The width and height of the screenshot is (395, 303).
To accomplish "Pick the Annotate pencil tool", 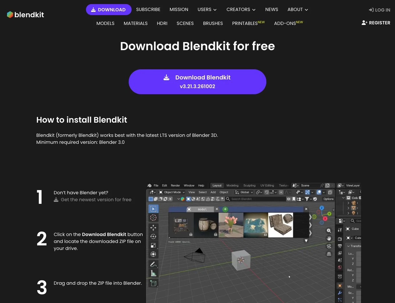I will pos(153,264).
